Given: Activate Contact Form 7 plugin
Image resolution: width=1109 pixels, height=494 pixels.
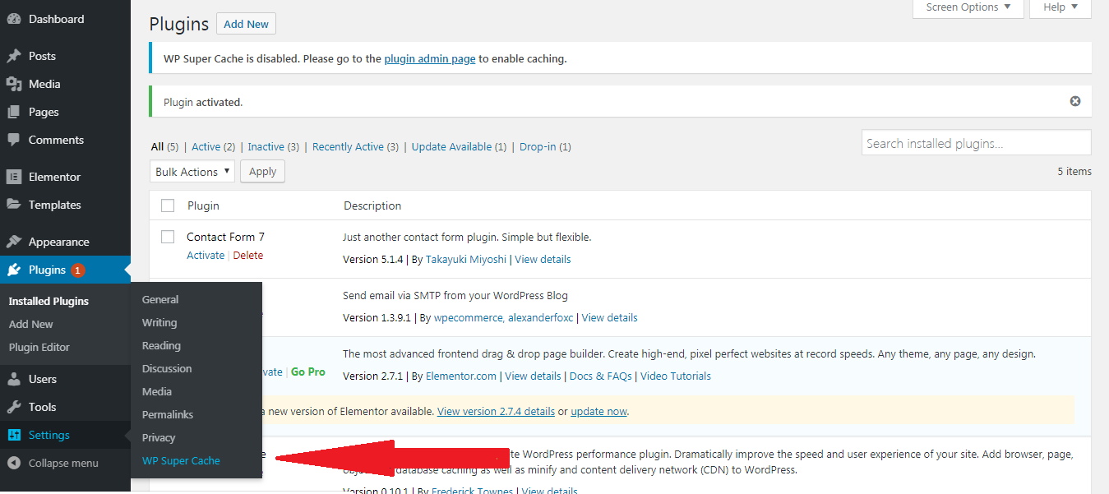Looking at the screenshot, I should [206, 255].
